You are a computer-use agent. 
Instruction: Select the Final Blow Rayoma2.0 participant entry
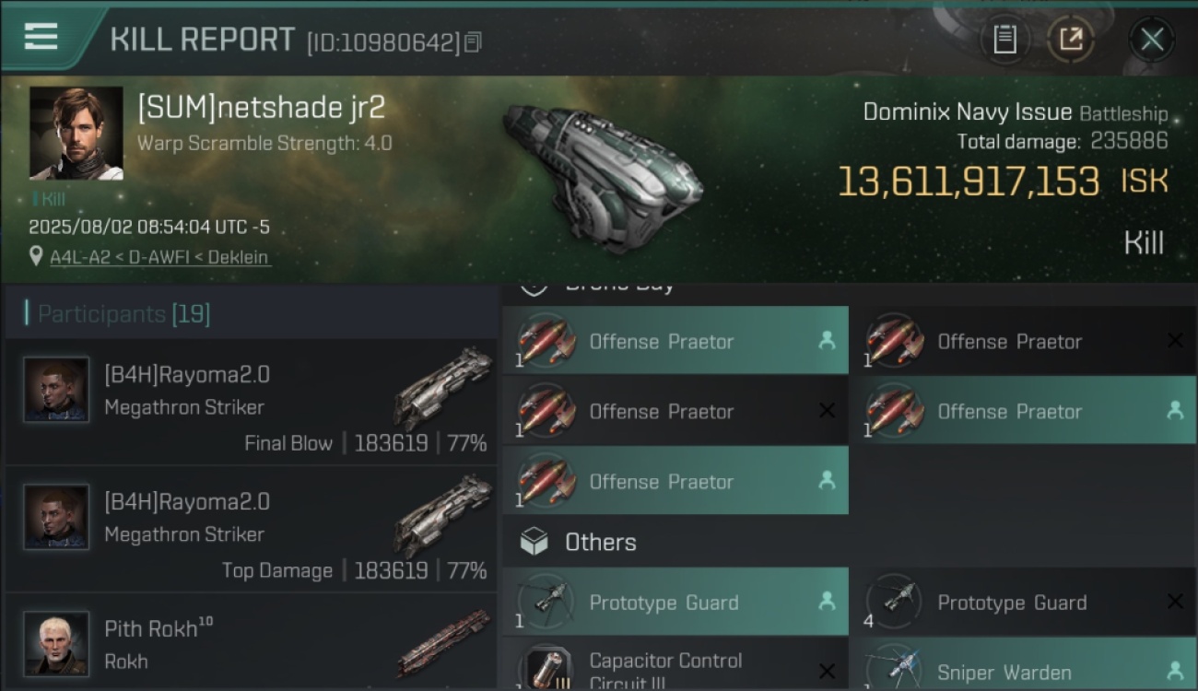click(x=251, y=402)
